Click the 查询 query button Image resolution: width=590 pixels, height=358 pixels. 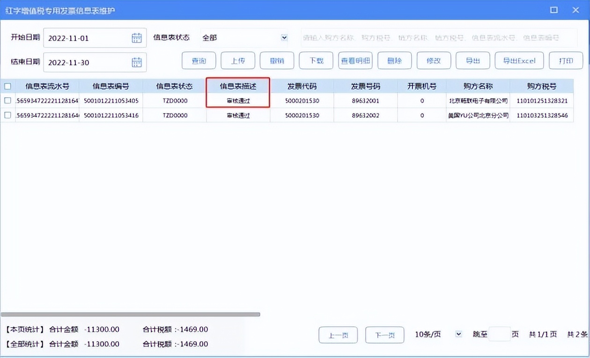[x=199, y=60]
